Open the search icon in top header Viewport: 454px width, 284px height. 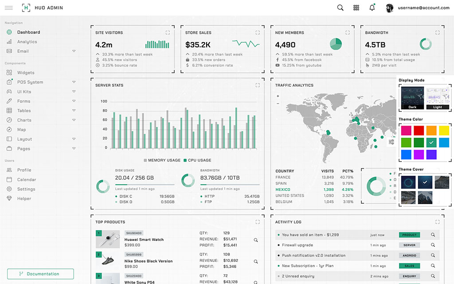340,8
